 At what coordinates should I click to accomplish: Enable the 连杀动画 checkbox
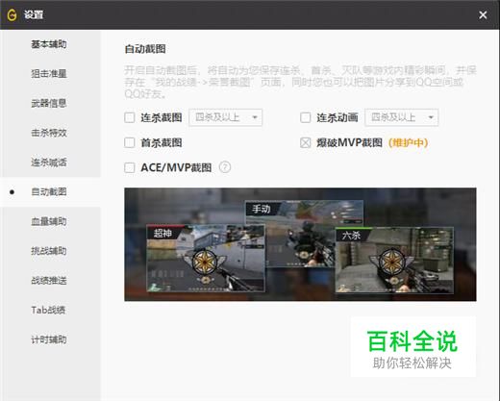click(306, 117)
